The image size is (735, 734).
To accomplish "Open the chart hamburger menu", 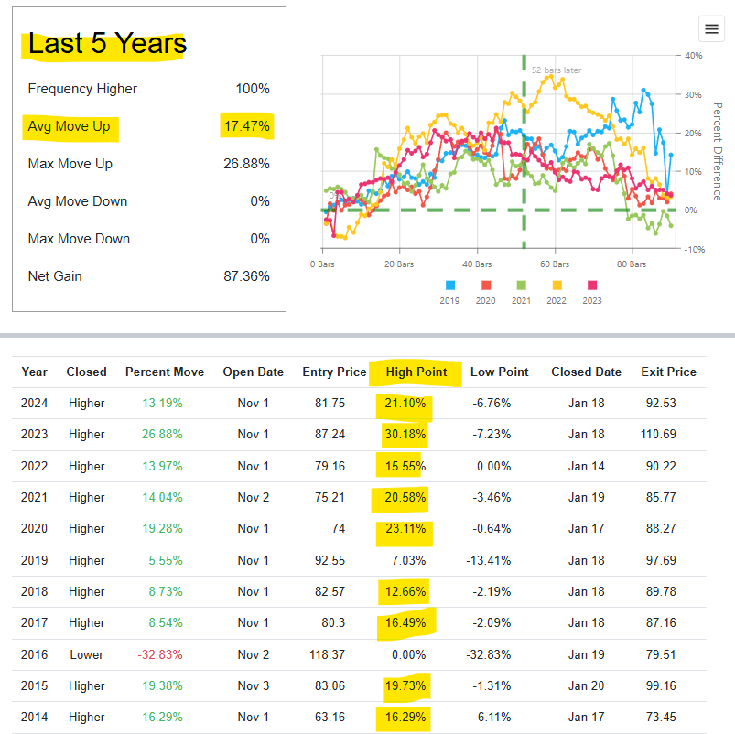I will [711, 29].
